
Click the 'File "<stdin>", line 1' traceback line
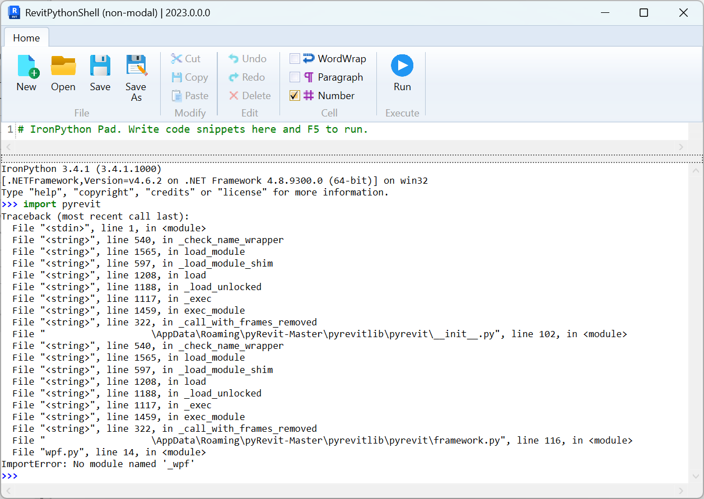tap(109, 228)
